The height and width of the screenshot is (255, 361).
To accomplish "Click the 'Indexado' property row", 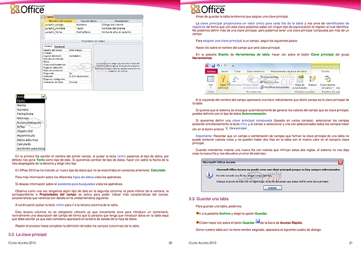I will coord(67,76).
